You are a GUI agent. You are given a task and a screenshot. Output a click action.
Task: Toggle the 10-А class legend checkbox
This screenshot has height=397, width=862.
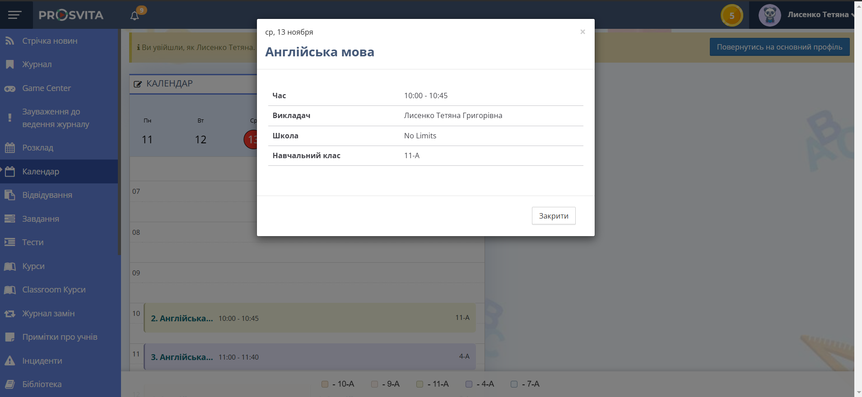coord(325,384)
